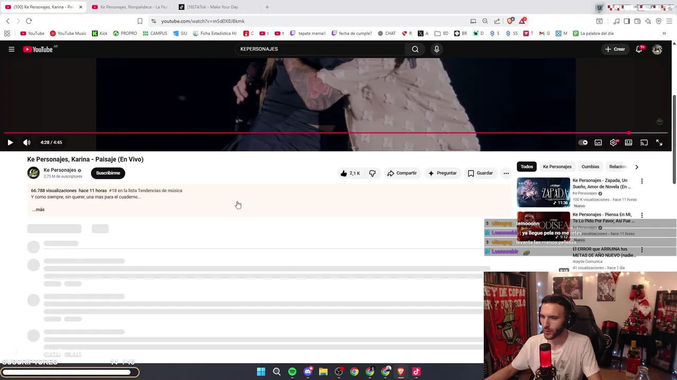Select the Todos filter chip
This screenshot has width=677, height=380.
[x=527, y=167]
